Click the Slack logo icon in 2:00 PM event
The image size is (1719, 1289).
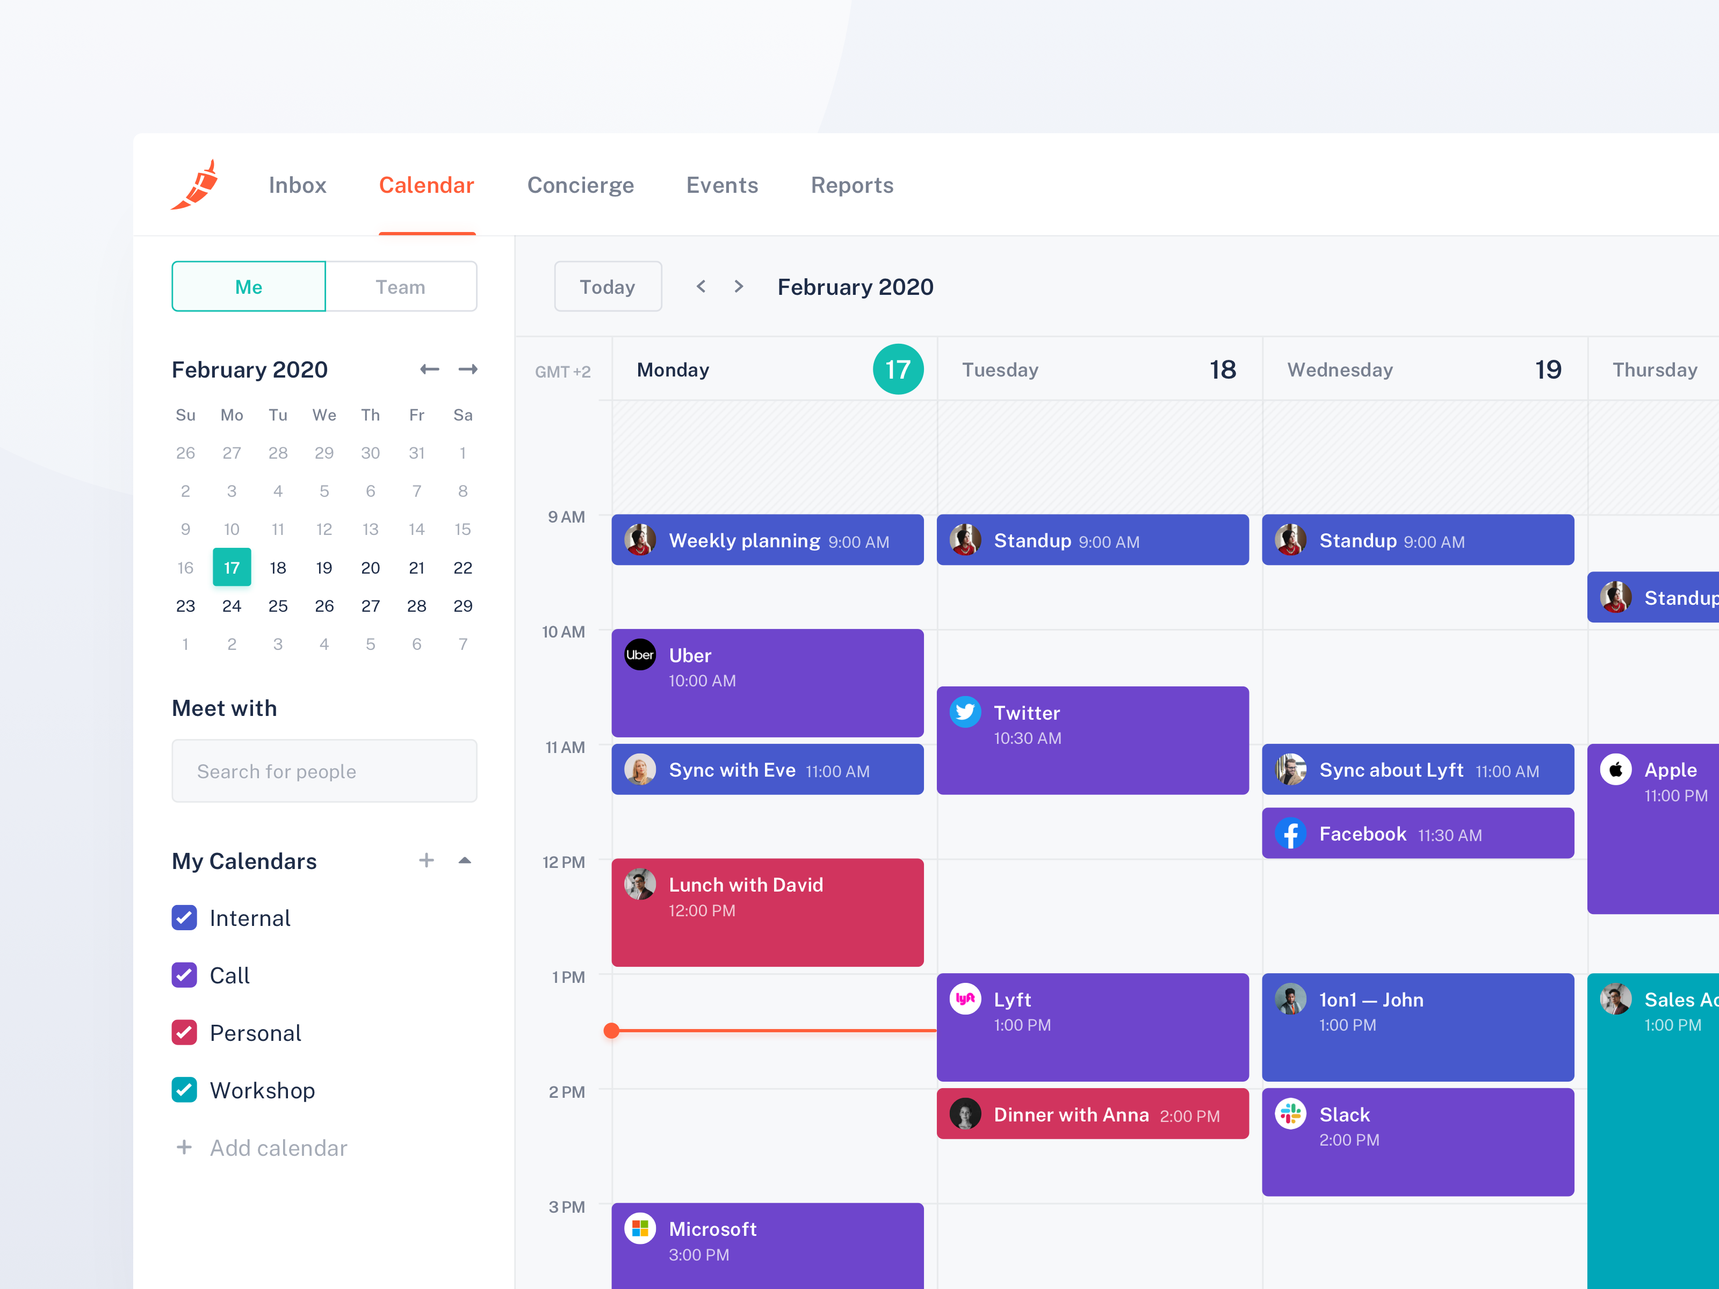[x=1291, y=1114]
